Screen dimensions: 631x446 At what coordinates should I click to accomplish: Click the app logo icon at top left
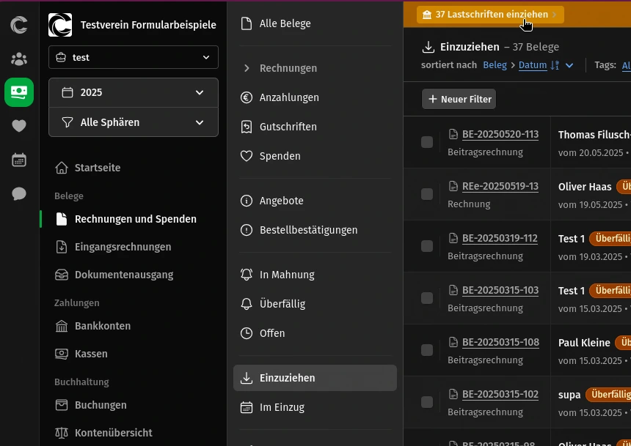pyautogui.click(x=19, y=26)
